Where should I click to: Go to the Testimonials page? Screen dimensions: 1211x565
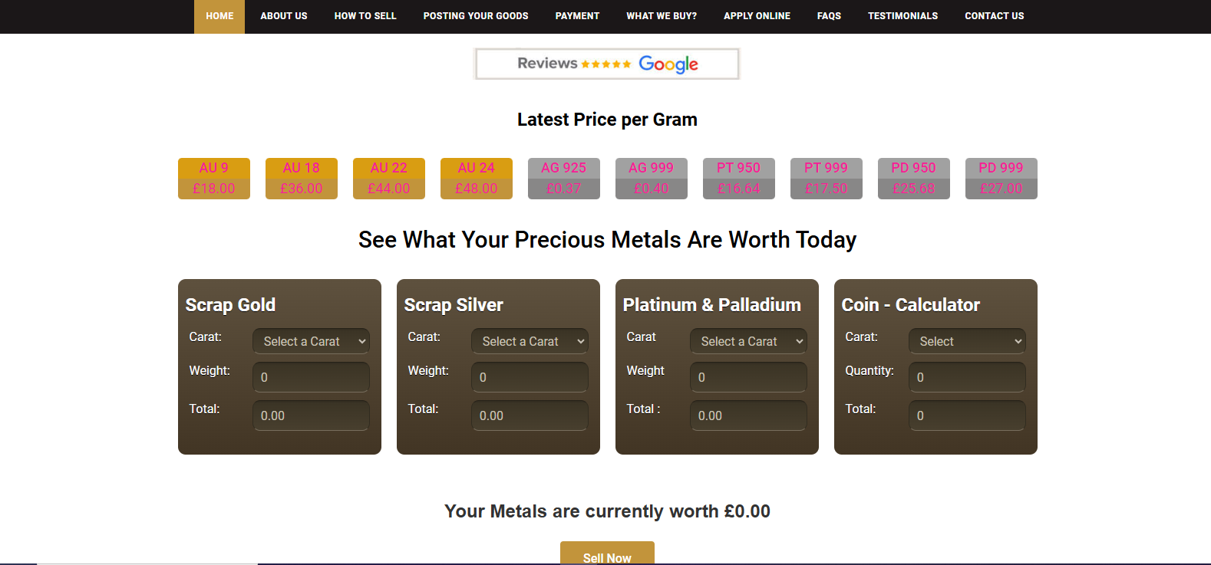902,16
